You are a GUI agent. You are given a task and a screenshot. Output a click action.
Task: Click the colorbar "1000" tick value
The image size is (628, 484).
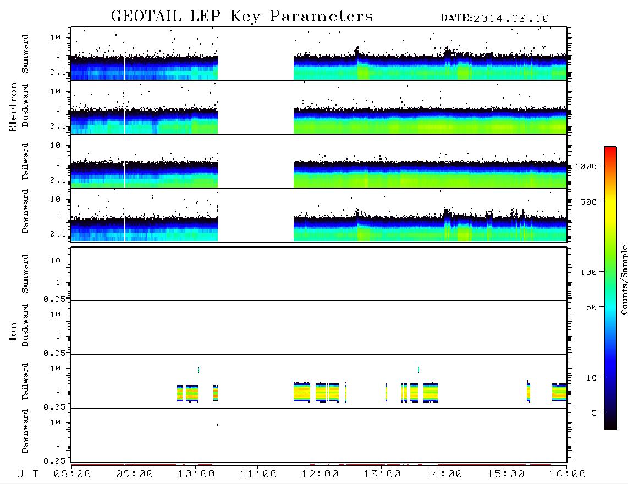pyautogui.click(x=586, y=167)
